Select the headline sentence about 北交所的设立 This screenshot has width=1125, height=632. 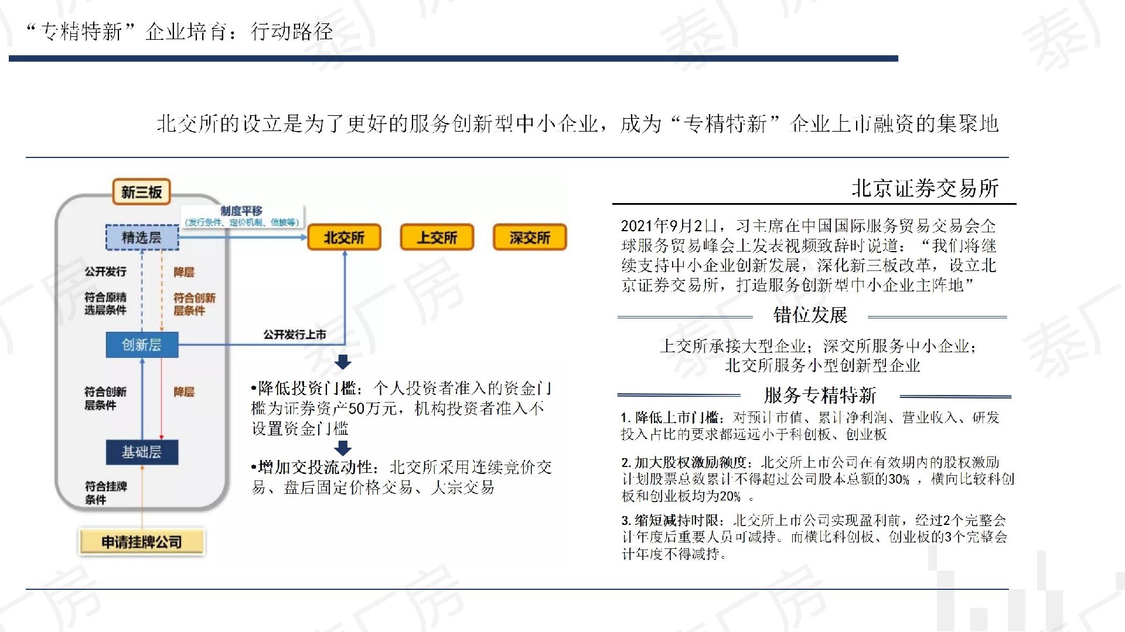click(578, 123)
